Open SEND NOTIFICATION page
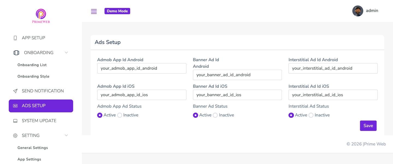The height and width of the screenshot is (164, 393). point(41,91)
